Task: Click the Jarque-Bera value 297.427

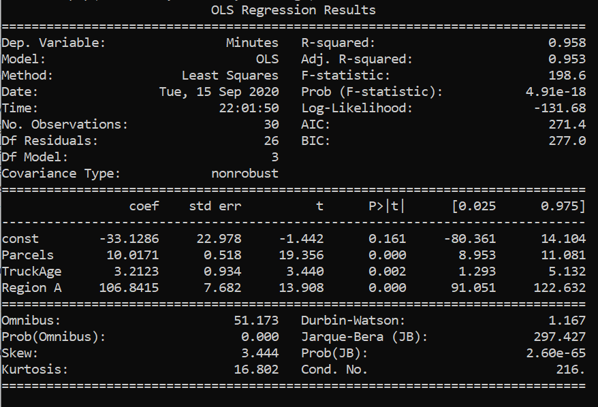Action: pos(561,337)
